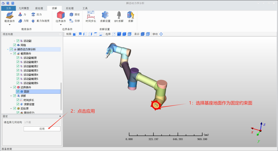Open the 载荷条件 load conditions icon
Image resolution: width=278 pixels, height=151 pixels.
[10, 15]
